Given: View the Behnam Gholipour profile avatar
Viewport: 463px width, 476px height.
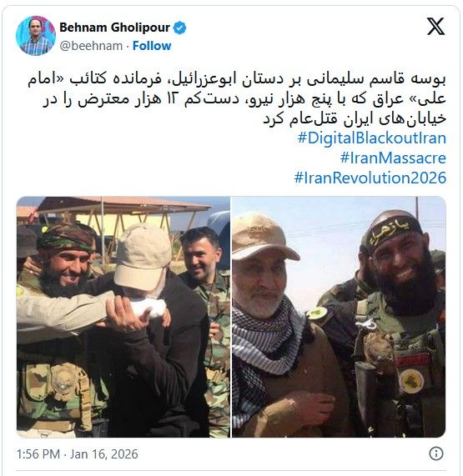Looking at the screenshot, I should click(x=36, y=36).
